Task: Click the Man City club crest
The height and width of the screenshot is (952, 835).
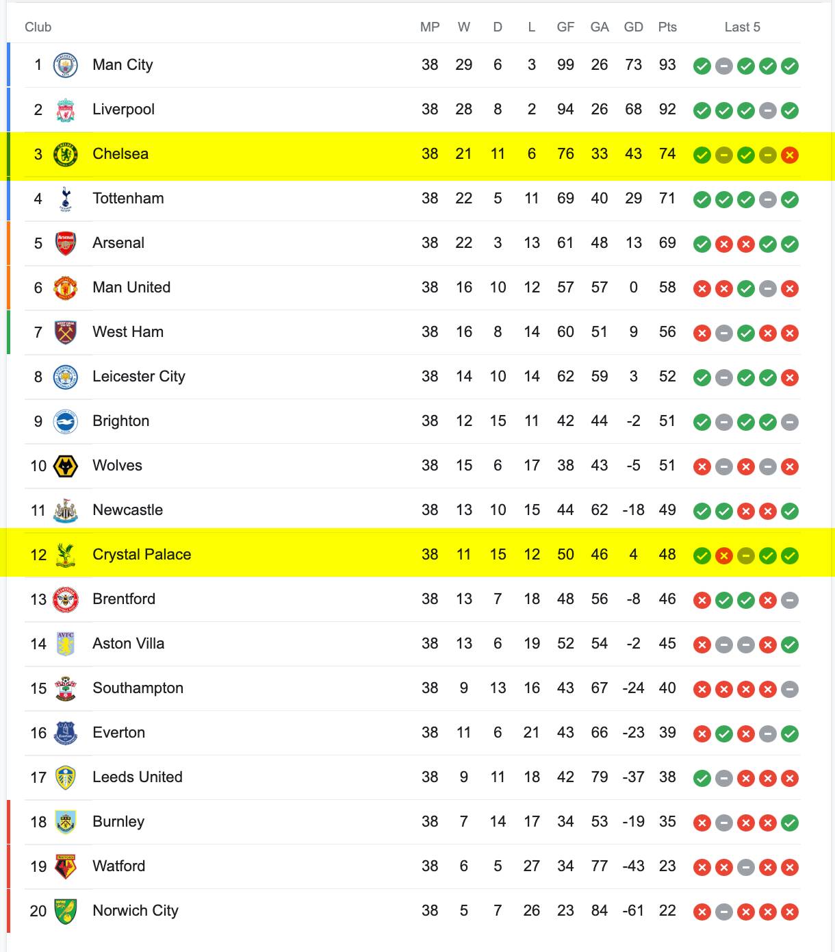Action: [66, 65]
